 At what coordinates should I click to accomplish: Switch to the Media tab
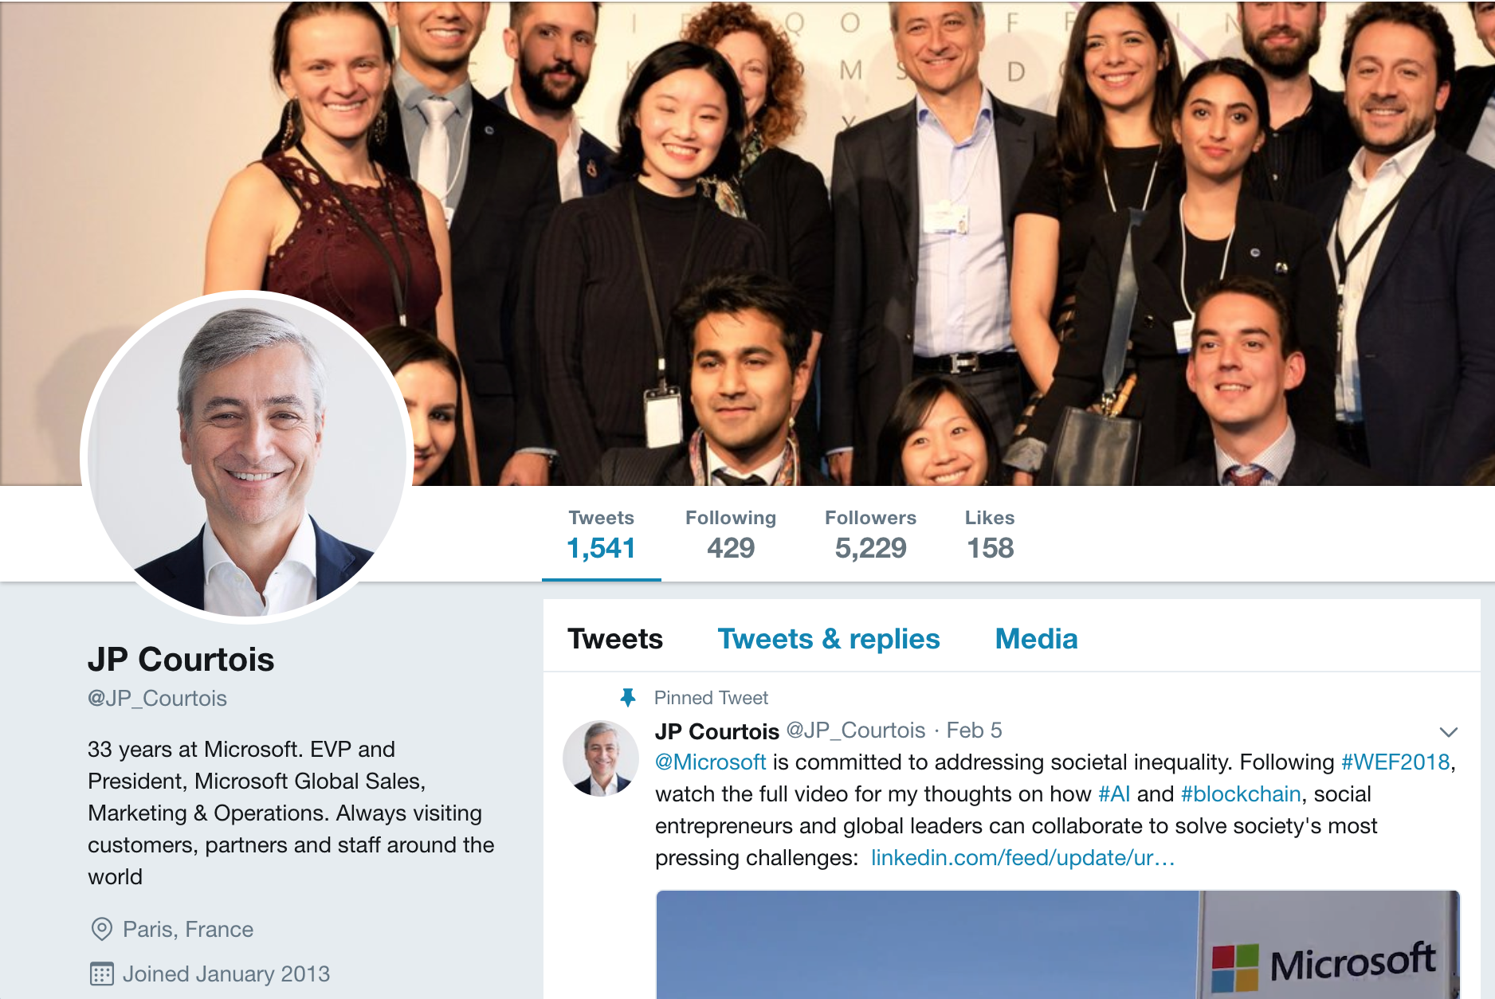pos(1036,639)
